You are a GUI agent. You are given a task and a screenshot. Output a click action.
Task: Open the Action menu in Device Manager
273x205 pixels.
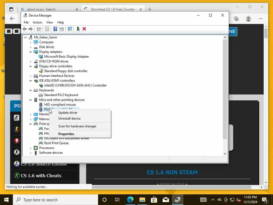37,22
